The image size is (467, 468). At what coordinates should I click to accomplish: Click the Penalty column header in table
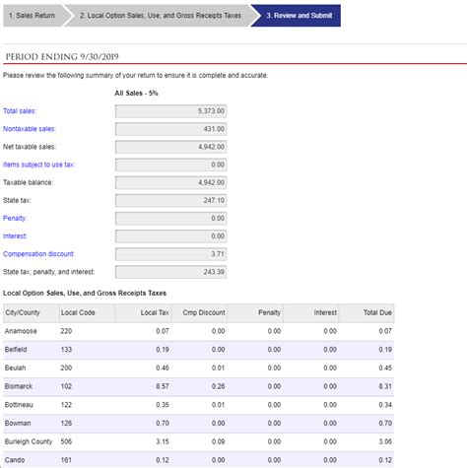coord(255,312)
